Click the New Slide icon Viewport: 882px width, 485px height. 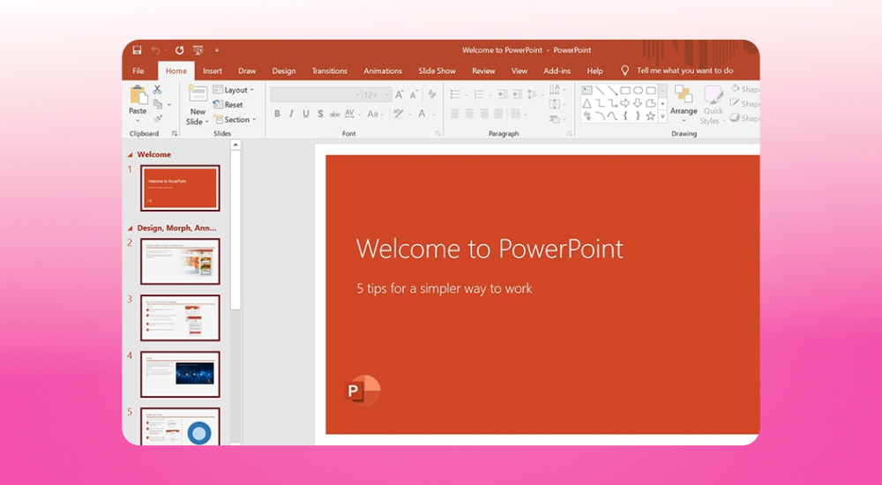point(198,94)
